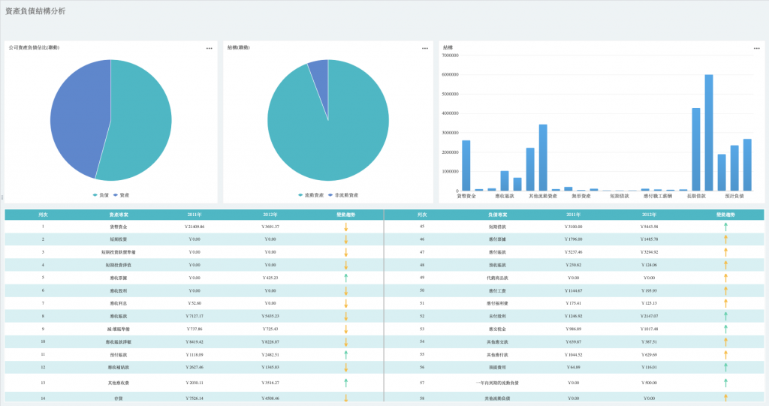The image size is (769, 406).
Task: Click the 其他流動資產 axis label
Action: (543, 196)
